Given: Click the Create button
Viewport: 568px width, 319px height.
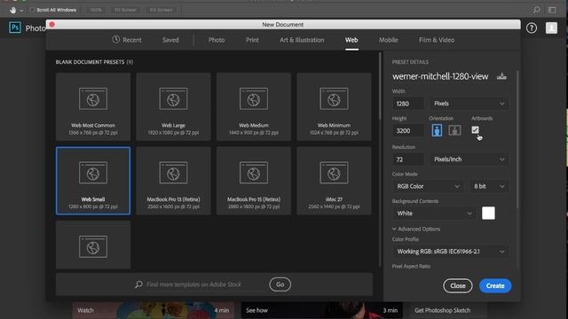Looking at the screenshot, I should pyautogui.click(x=495, y=285).
